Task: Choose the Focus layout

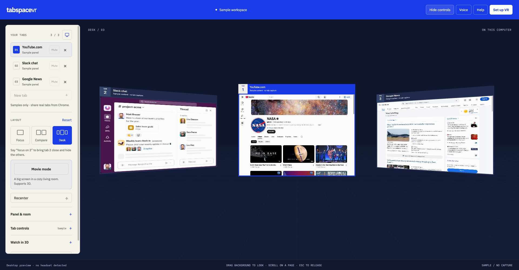Action: tap(20, 135)
